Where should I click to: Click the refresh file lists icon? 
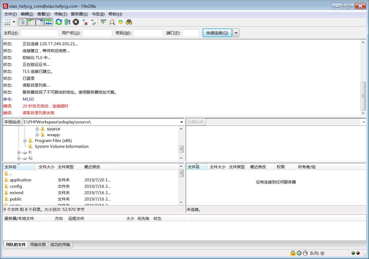[x=59, y=22]
